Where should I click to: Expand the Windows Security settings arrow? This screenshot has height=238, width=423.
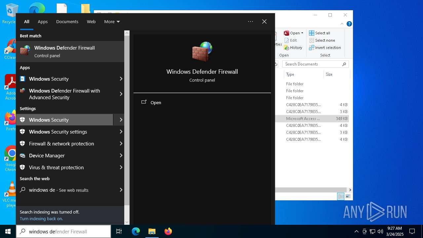pos(121,132)
